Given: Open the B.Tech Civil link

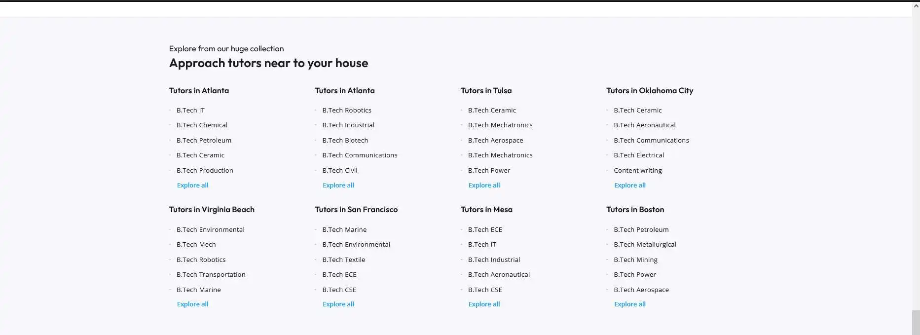Looking at the screenshot, I should click(x=339, y=170).
